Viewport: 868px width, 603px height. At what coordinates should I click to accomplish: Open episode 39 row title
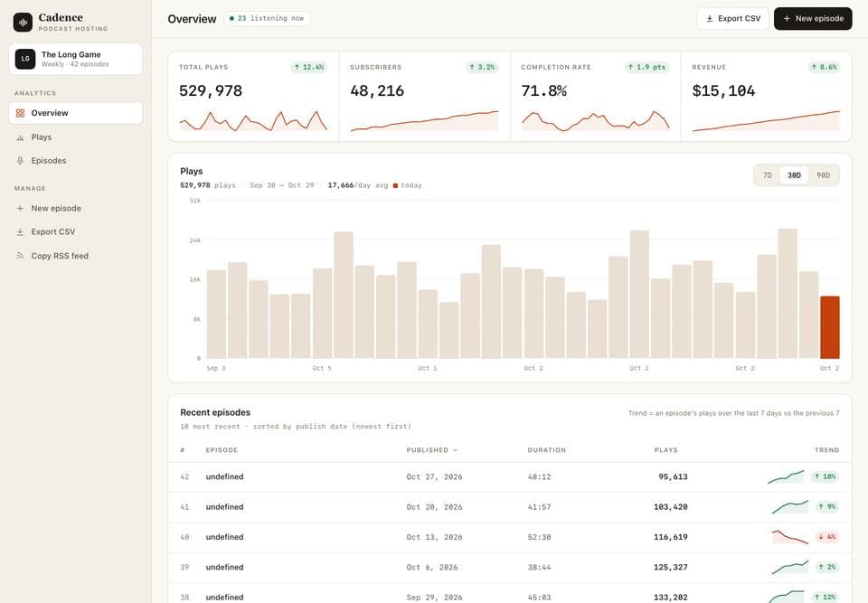(x=225, y=567)
